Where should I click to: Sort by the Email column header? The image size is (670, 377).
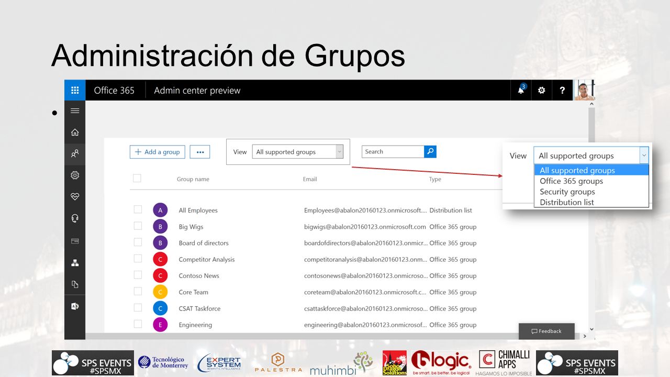click(x=310, y=179)
